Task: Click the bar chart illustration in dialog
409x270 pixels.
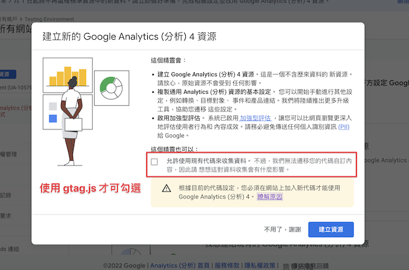Action: (x=67, y=75)
